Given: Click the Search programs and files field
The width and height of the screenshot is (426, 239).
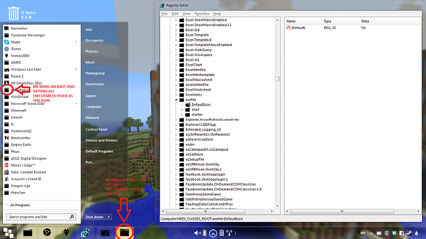Looking at the screenshot, I should tap(41, 217).
